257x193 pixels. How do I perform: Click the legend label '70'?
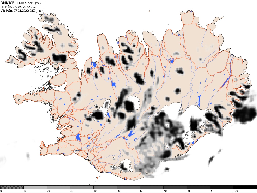click(165, 191)
